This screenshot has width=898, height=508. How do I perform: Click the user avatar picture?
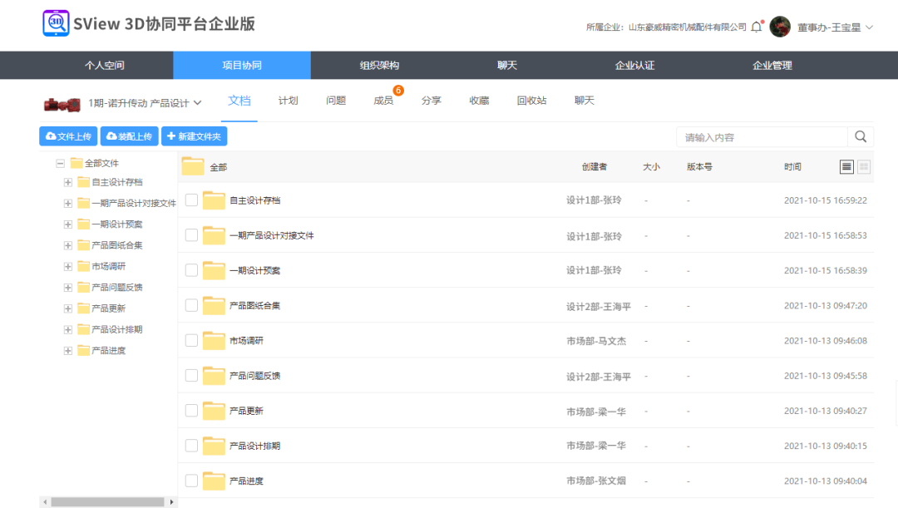tap(780, 26)
